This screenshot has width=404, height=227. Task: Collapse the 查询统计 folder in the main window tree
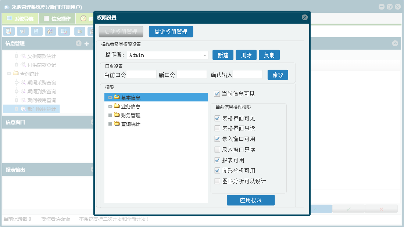tap(9, 74)
